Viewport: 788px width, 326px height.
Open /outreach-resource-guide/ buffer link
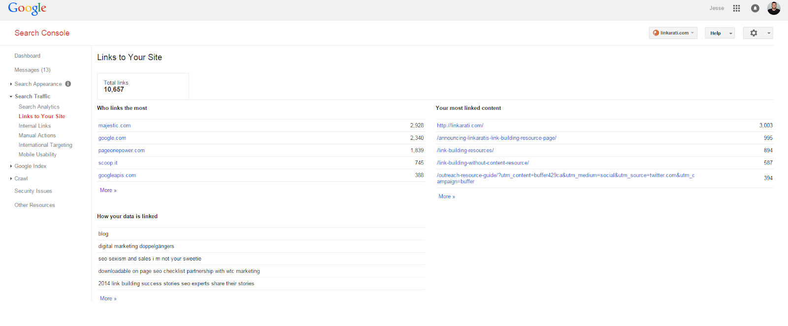point(566,178)
